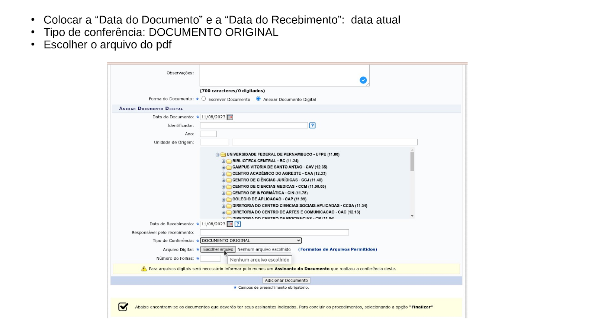Image resolution: width=595 pixels, height=334 pixels.
Task: Click scrollbar thumb of unit tree
Action: (412, 161)
